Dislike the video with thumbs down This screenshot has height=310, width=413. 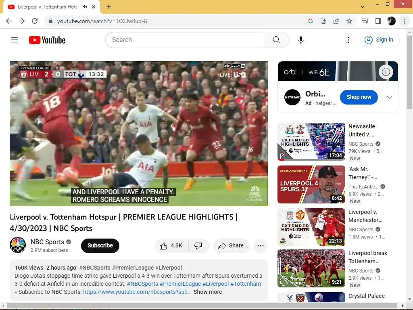point(198,246)
